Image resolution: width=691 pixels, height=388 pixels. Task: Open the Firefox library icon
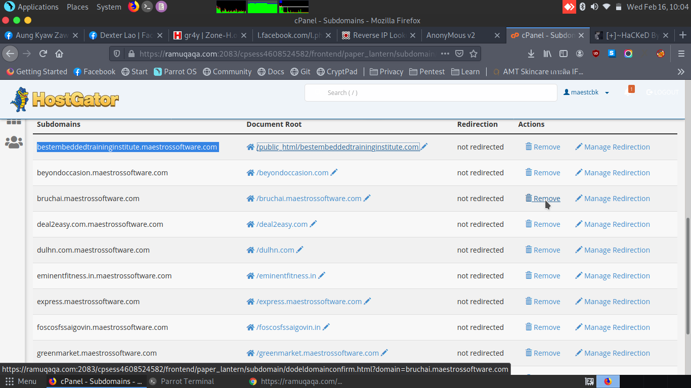pyautogui.click(x=547, y=54)
